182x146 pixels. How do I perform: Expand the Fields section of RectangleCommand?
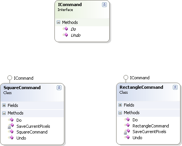120,105
